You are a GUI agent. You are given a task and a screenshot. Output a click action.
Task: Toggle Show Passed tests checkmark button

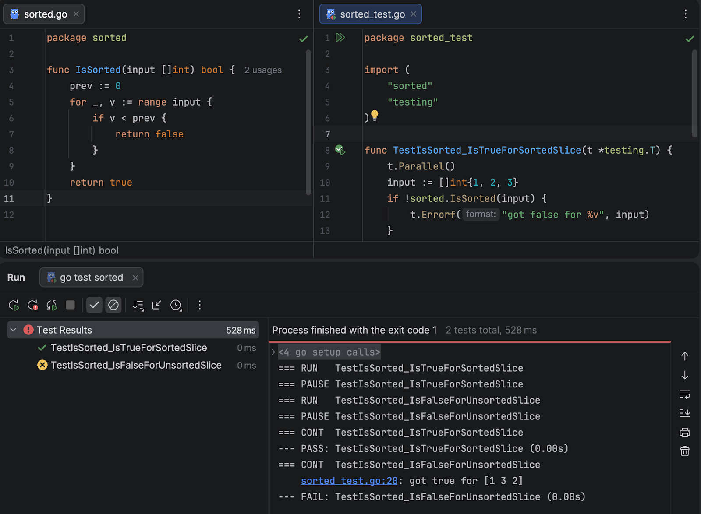tap(94, 305)
